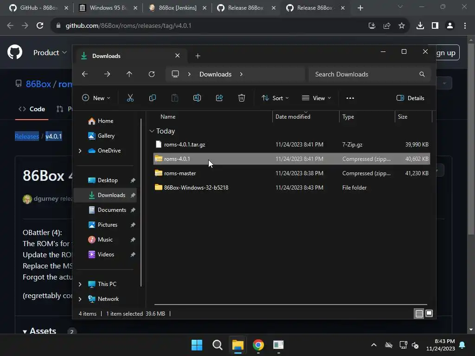475x356 pixels.
Task: Open the GitHub logo home link
Action: [15, 52]
